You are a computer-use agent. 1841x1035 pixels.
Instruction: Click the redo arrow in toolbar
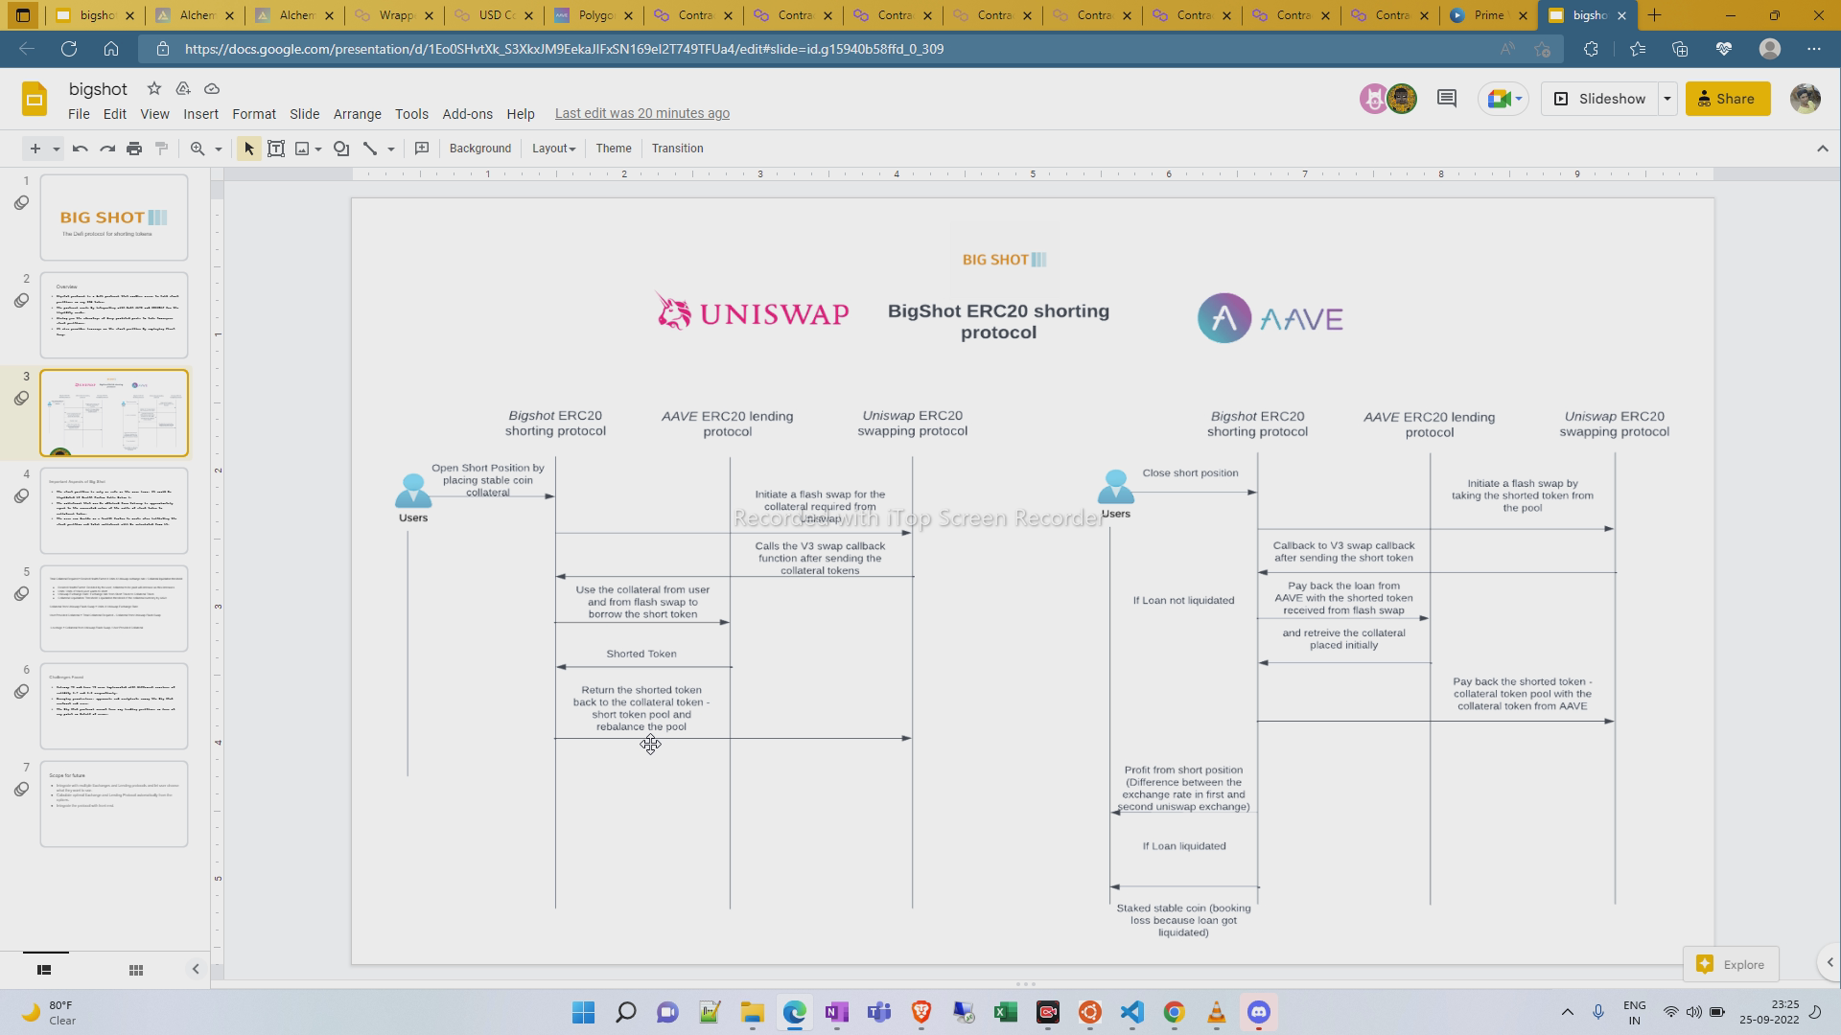[x=107, y=149]
